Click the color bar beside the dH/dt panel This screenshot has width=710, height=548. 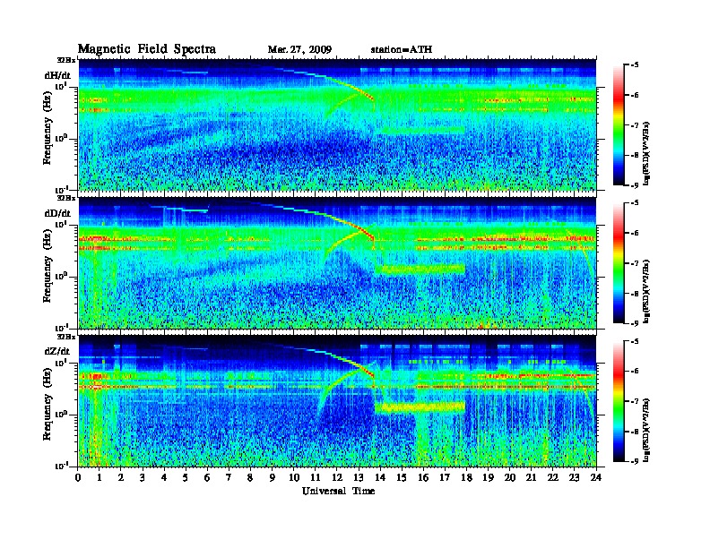[619, 125]
